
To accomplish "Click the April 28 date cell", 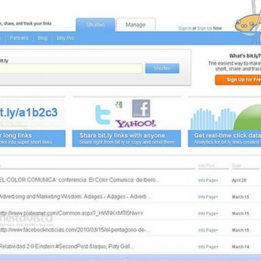I will coord(239,180).
